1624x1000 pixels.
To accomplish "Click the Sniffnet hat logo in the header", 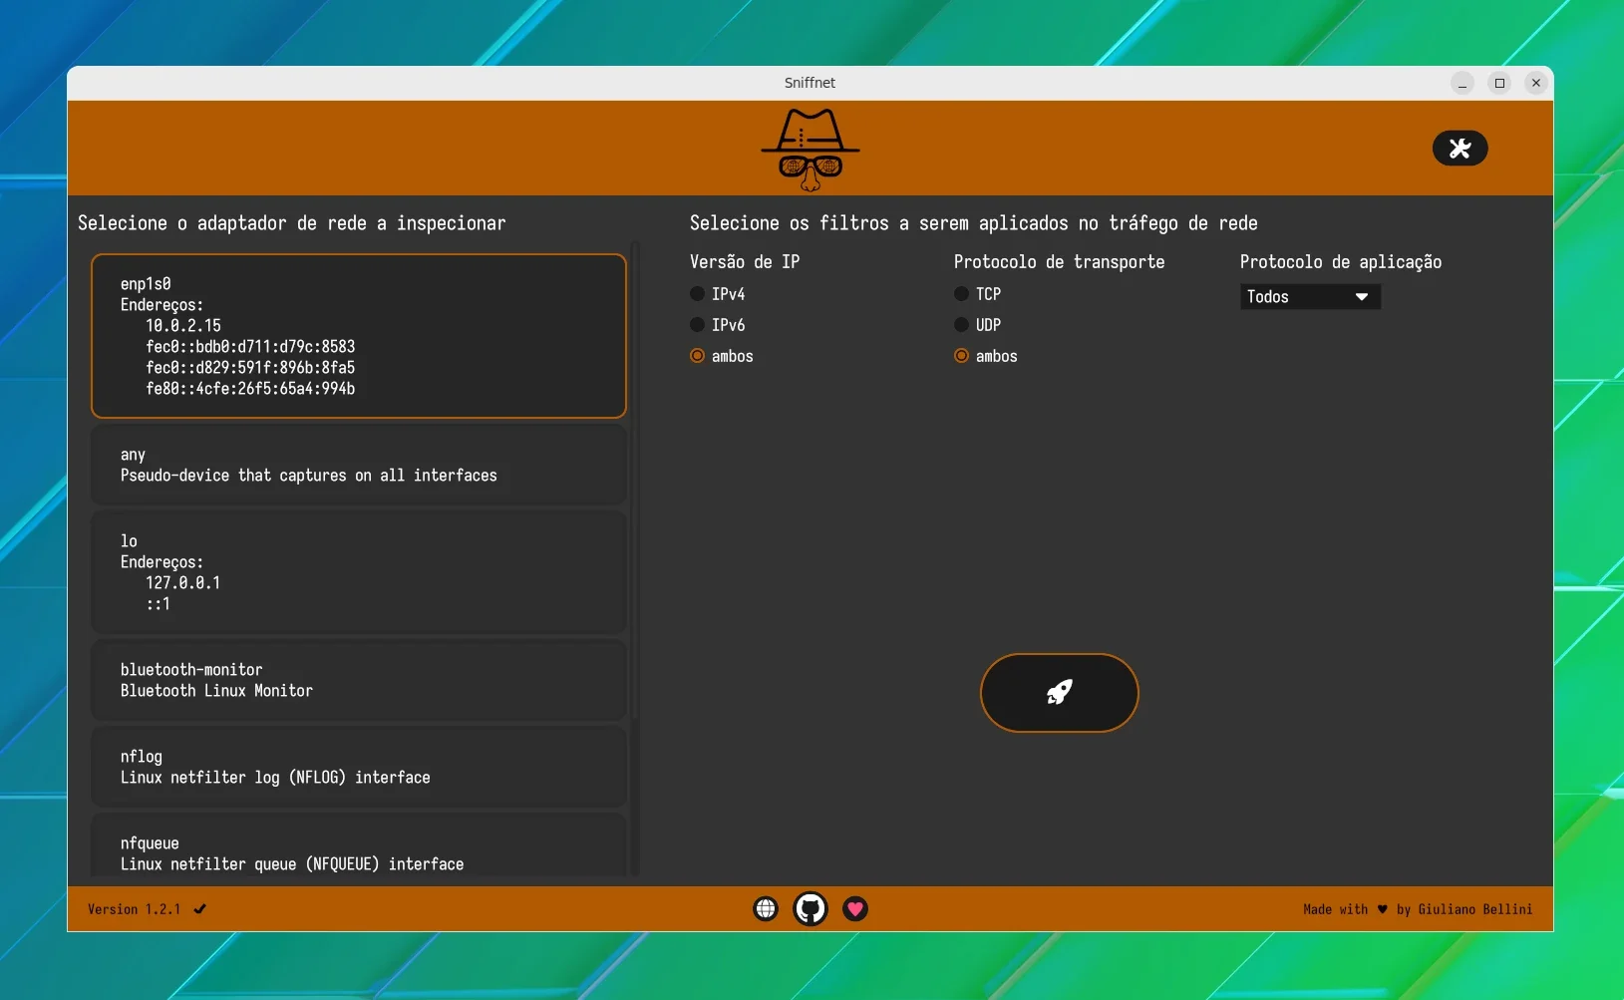I will 811,150.
